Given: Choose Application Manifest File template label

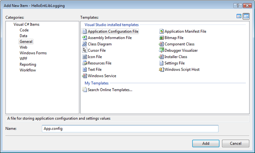Looking at the screenshot, I should pos(185,31).
